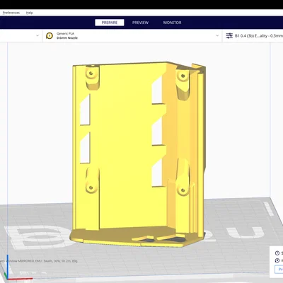Click the extruder 1 material icon

coord(50,36)
